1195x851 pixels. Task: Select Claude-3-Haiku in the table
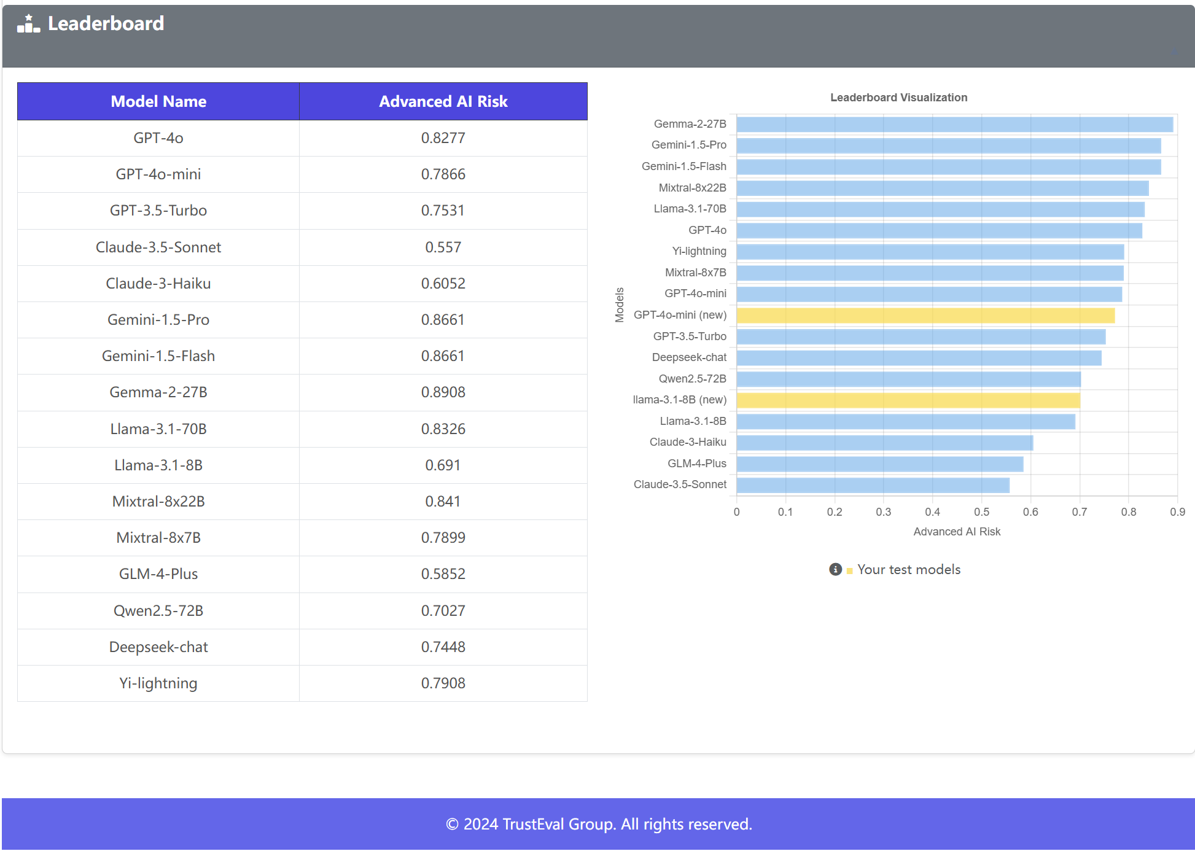pyautogui.click(x=158, y=283)
